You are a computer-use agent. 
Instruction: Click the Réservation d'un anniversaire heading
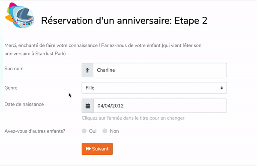(x=124, y=21)
